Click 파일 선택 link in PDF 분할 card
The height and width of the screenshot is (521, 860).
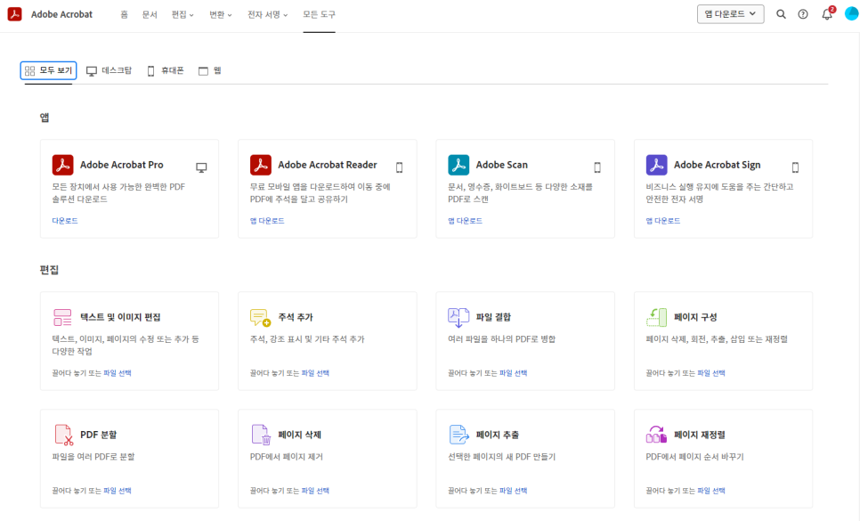(x=118, y=491)
